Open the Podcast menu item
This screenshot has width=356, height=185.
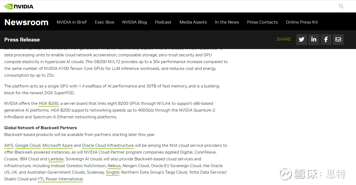pyautogui.click(x=163, y=22)
